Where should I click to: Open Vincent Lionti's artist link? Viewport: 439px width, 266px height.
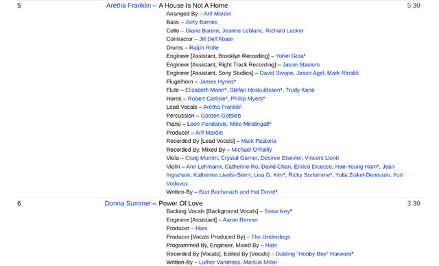point(322,158)
